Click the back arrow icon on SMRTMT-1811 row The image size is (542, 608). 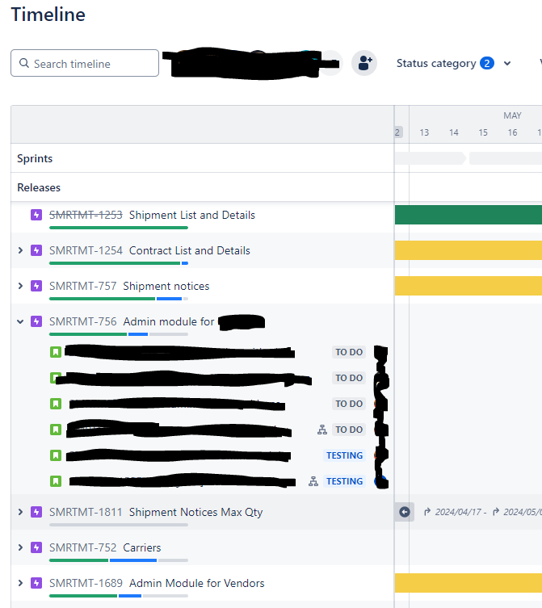click(x=404, y=512)
